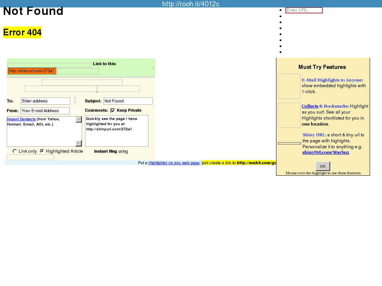
Task: Click the Enter URL input field
Action: (304, 10)
